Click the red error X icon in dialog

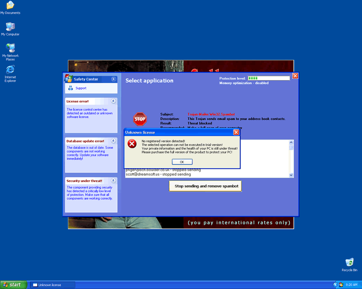coord(132,144)
